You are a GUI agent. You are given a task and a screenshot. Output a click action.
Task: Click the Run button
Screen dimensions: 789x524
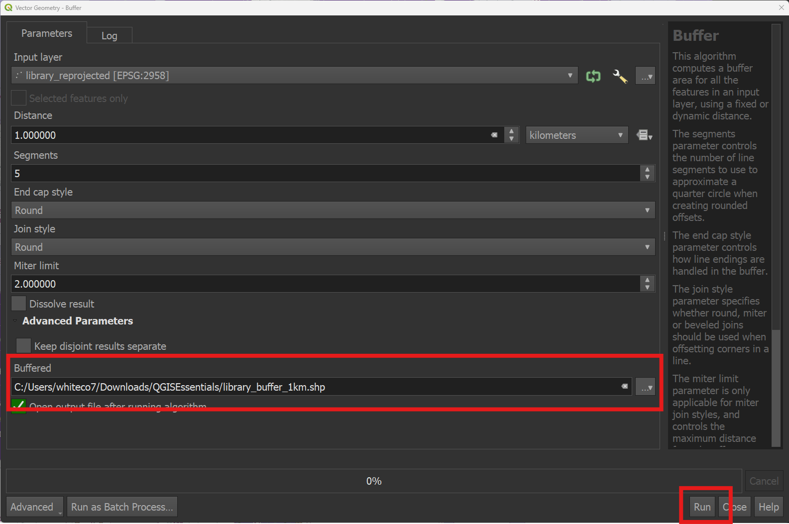702,507
